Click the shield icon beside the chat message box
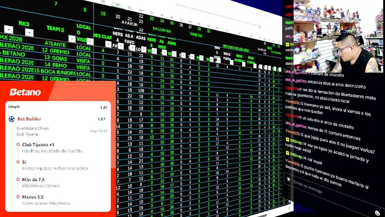Image resolution: width=385 pixels, height=217 pixels. tap(288, 179)
